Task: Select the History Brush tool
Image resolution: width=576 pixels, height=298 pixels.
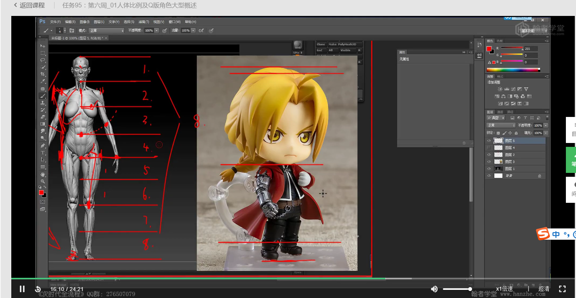Action: (x=43, y=110)
